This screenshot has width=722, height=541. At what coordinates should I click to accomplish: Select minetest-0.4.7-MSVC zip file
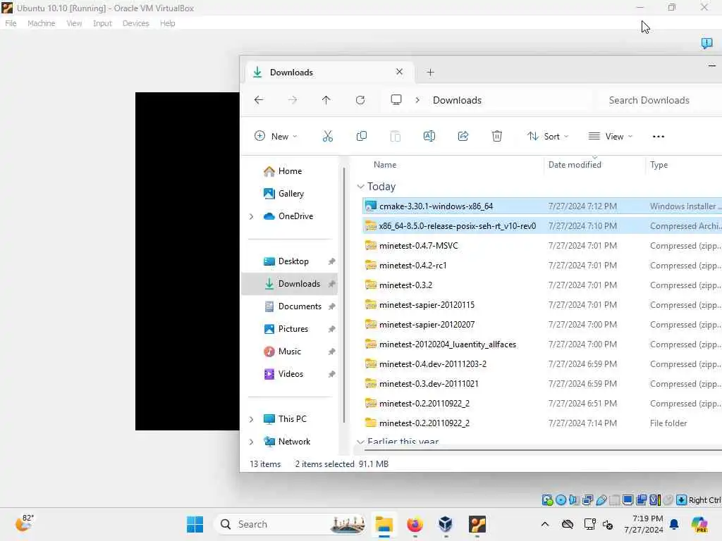[x=542, y=246]
